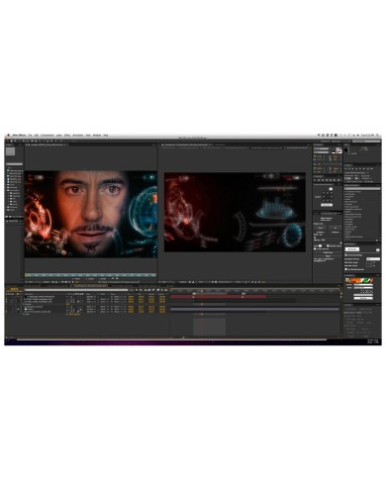Switch to the Effects & Presets panel tab
This screenshot has height=479, width=386.
tap(351, 185)
